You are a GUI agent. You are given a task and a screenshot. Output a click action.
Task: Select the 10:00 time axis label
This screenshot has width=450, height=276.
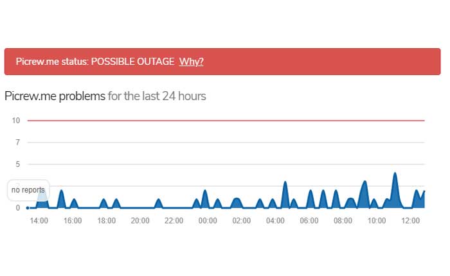[x=377, y=221]
